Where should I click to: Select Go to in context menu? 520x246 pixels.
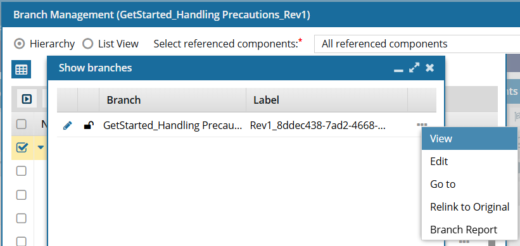click(469, 184)
